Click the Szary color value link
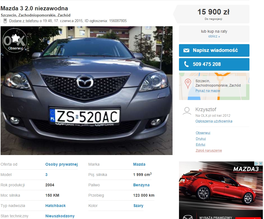This screenshot has height=219, width=264. pos(138,206)
